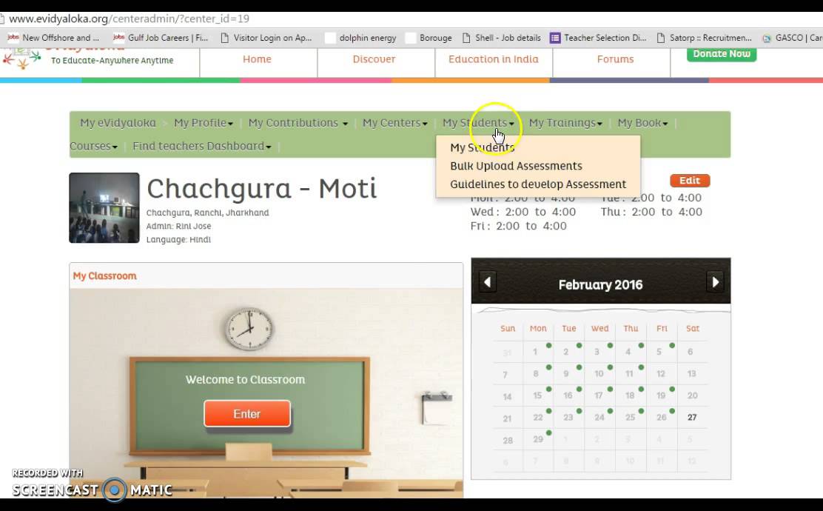823x511 pixels.
Task: Open the Shell - Job details bookmark
Action: (x=502, y=38)
